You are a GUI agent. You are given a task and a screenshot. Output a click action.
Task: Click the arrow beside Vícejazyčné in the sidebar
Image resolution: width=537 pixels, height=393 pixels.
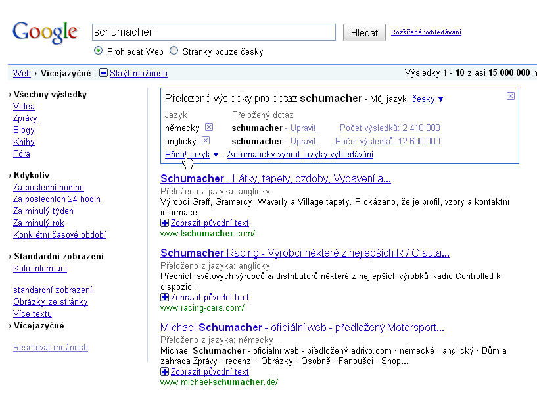[11, 326]
